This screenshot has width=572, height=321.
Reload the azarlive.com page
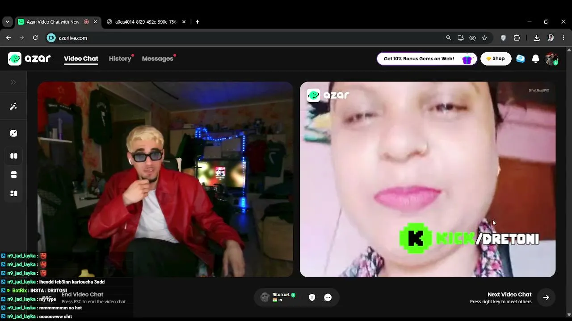(x=35, y=38)
